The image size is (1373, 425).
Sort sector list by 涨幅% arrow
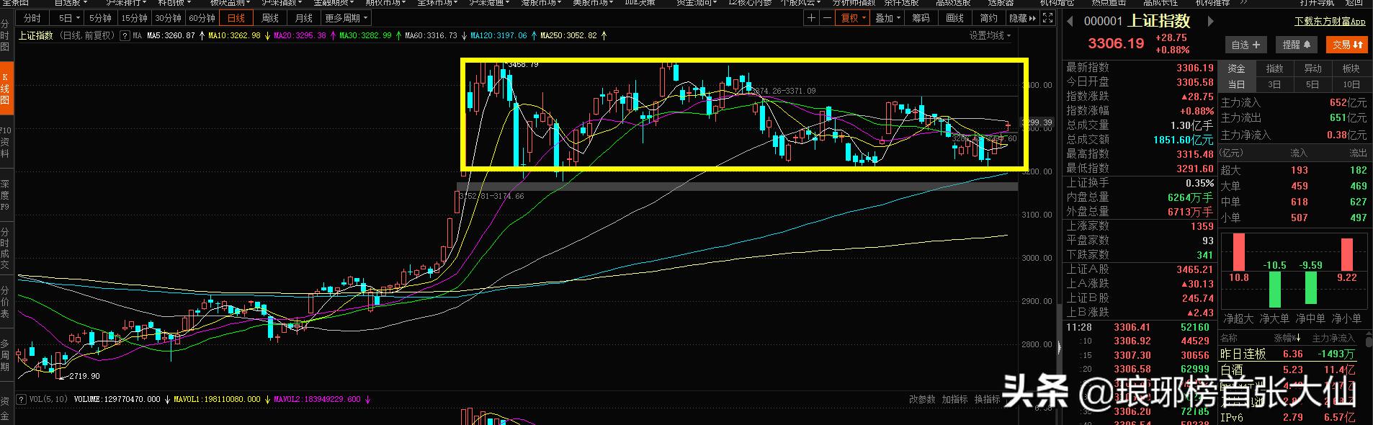[x=1299, y=338]
